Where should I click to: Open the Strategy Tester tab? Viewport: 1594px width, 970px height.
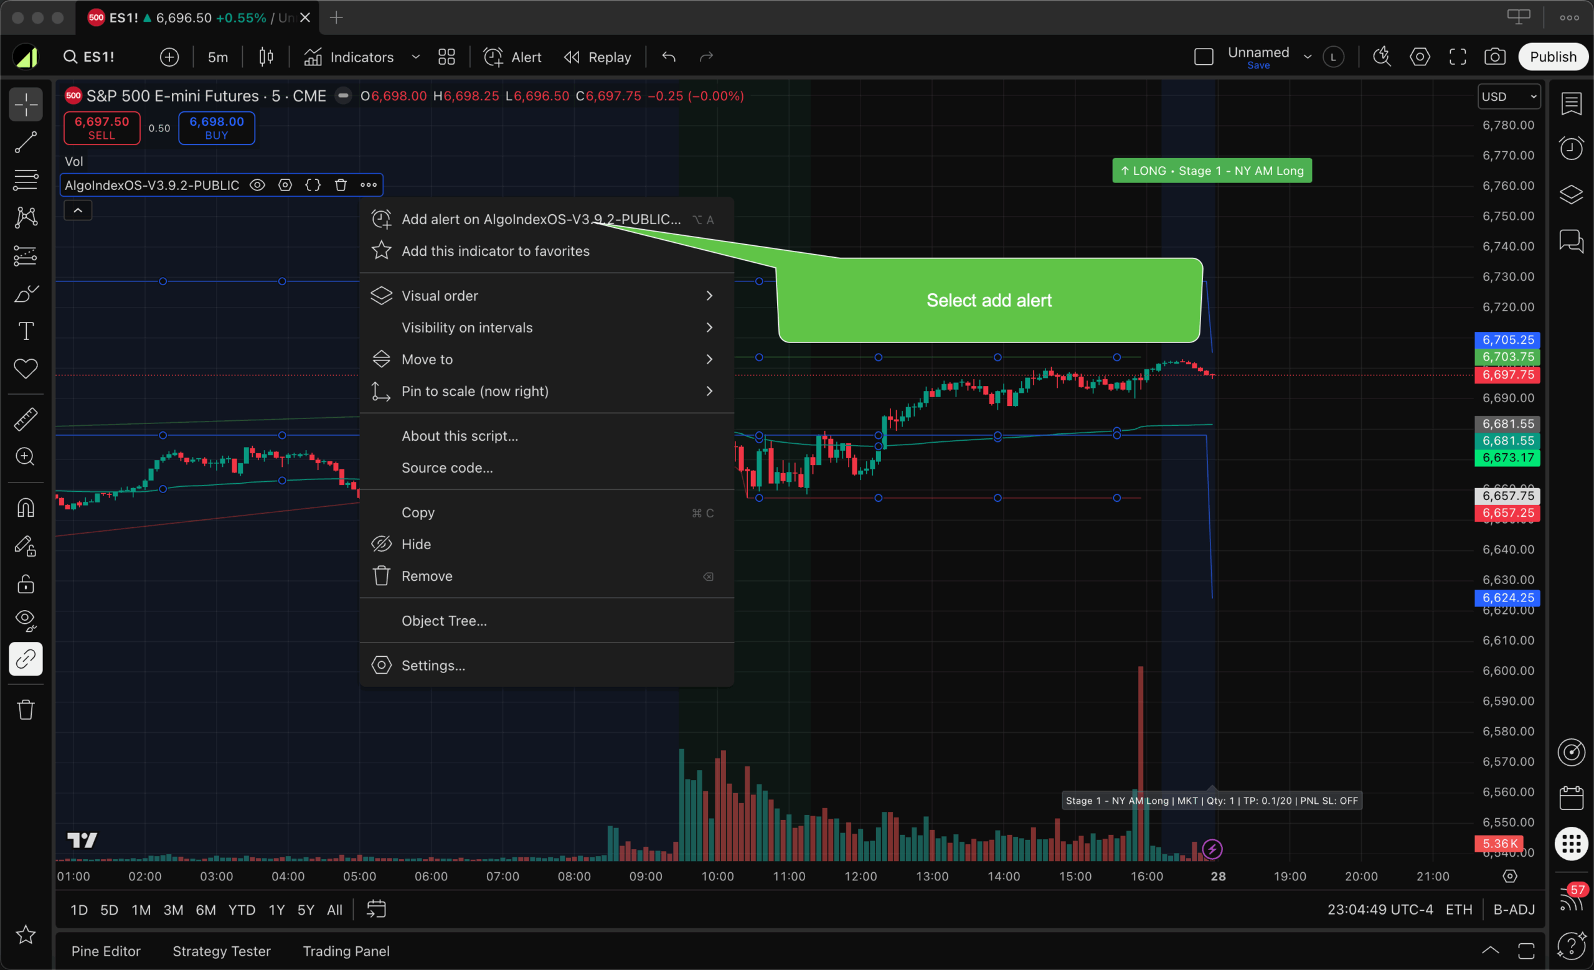221,951
